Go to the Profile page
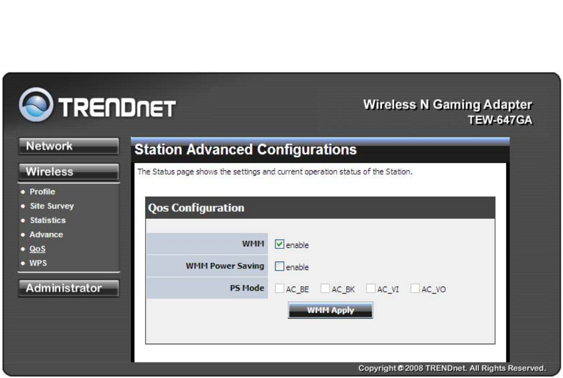 (x=42, y=192)
